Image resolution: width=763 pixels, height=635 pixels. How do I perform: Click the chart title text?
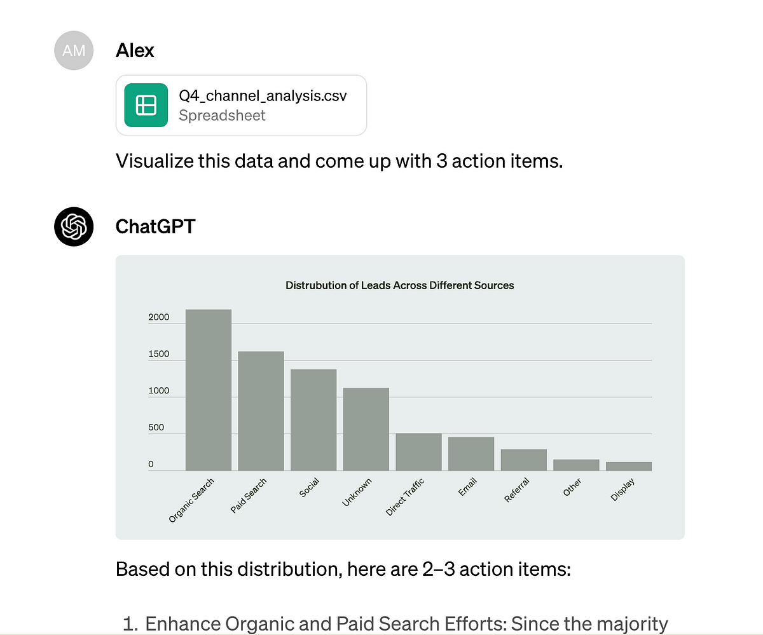[x=399, y=285]
